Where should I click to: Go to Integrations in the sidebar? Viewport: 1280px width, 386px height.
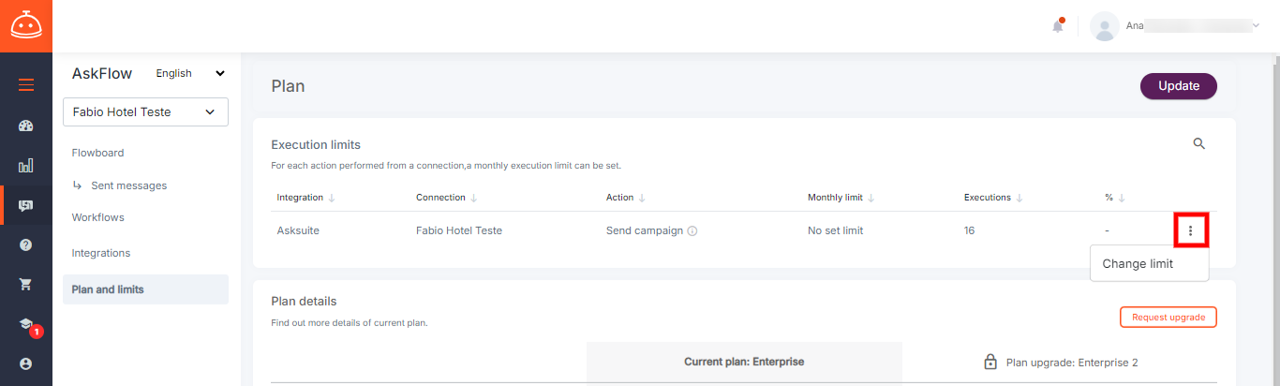pyautogui.click(x=101, y=253)
